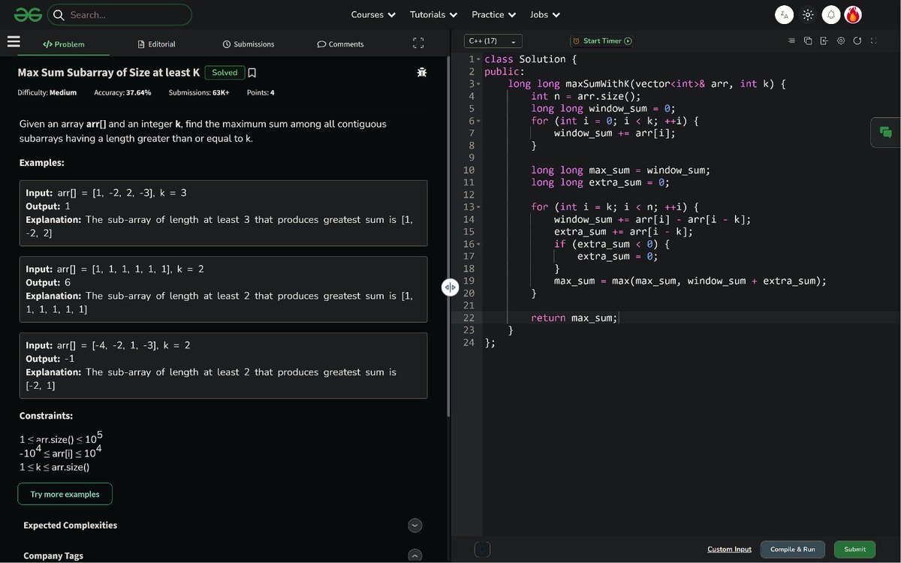Image resolution: width=901 pixels, height=563 pixels.
Task: Click the language translate icon in header
Action: 784,14
